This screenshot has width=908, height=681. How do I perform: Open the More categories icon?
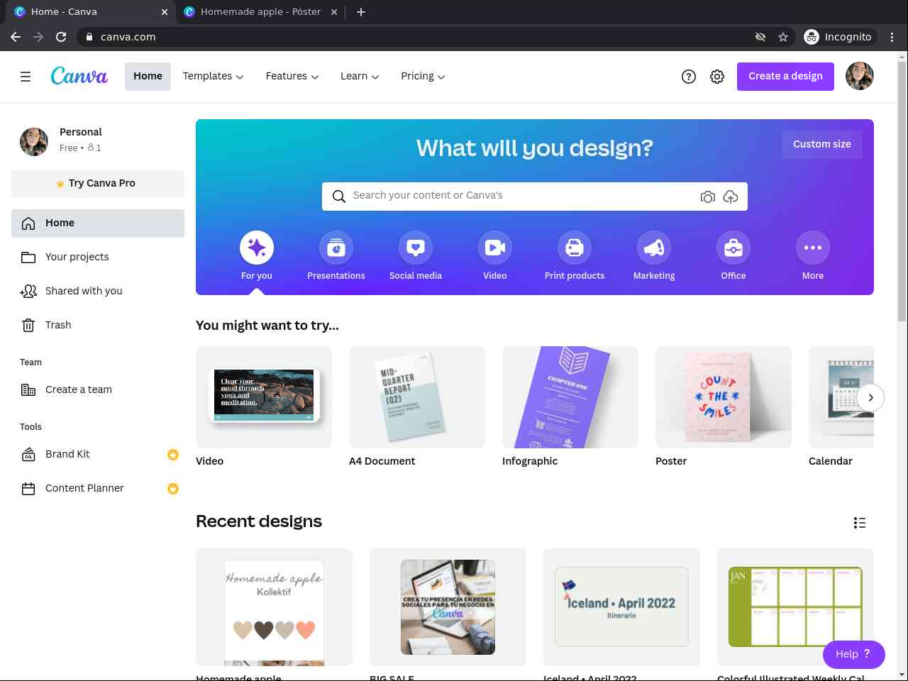[813, 248]
